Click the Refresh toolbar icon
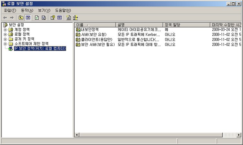This screenshot has height=145, width=243. pyautogui.click(x=37, y=17)
